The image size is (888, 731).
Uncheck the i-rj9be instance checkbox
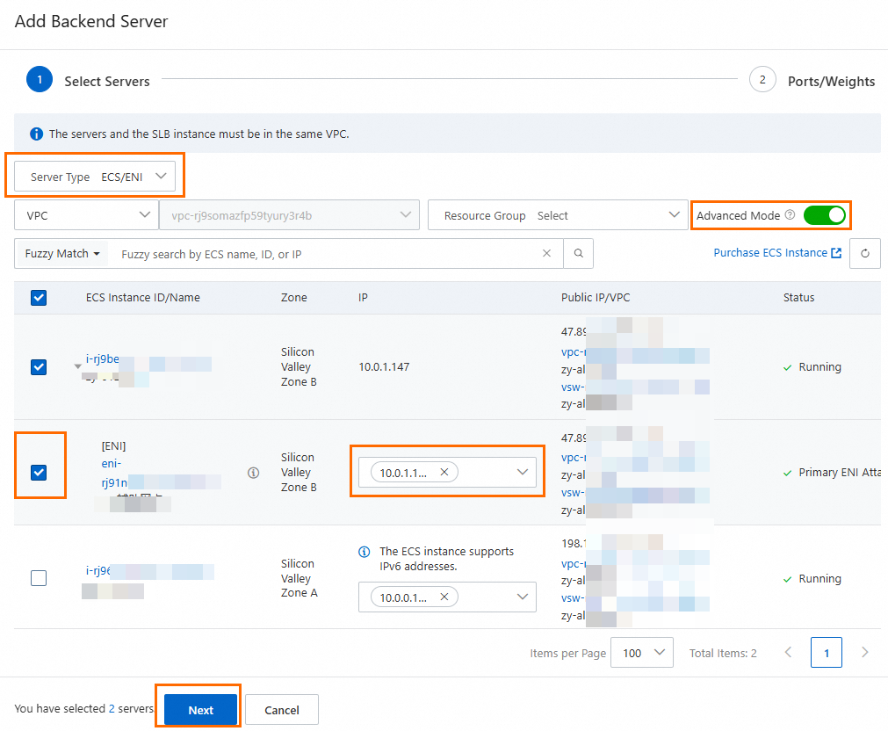click(x=39, y=367)
